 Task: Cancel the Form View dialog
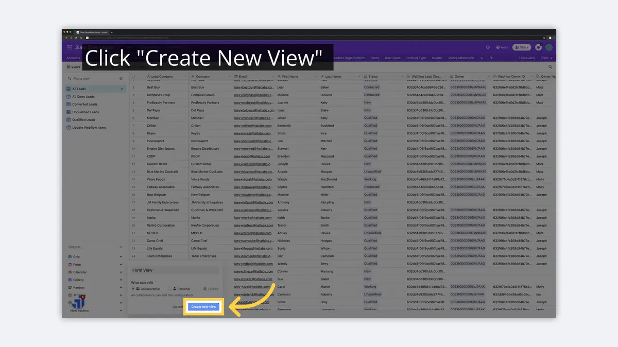click(177, 306)
